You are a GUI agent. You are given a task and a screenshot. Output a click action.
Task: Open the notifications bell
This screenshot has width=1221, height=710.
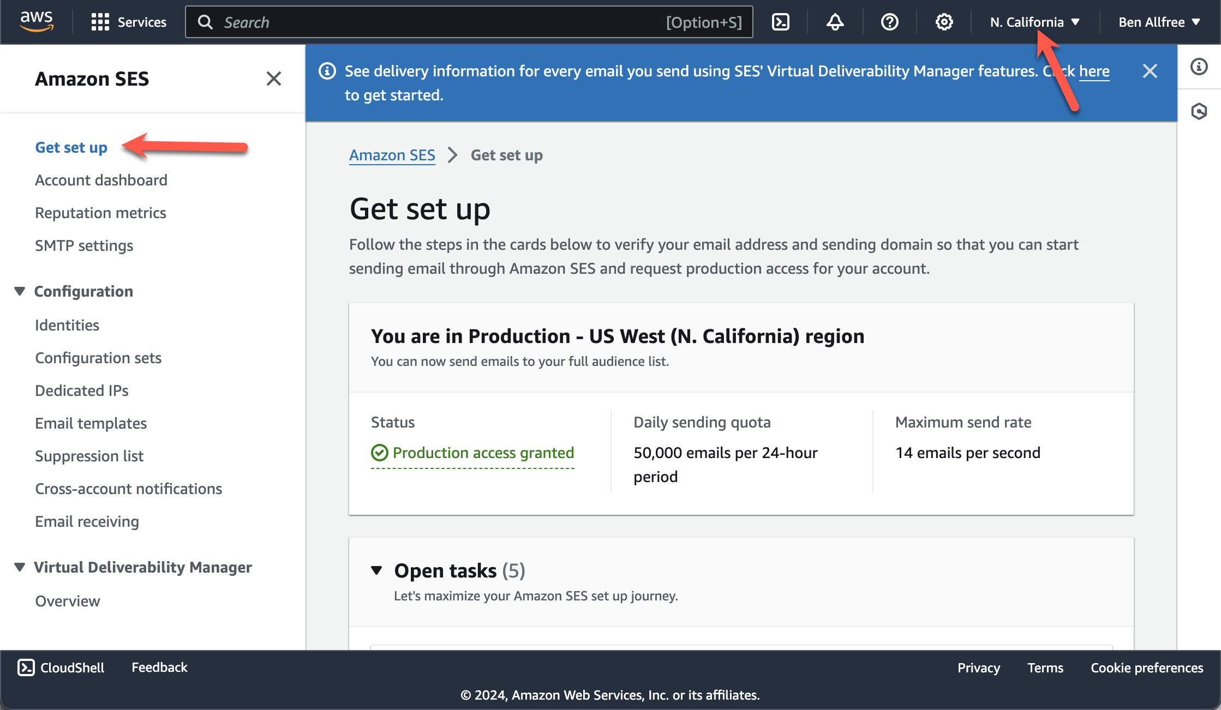click(x=835, y=22)
